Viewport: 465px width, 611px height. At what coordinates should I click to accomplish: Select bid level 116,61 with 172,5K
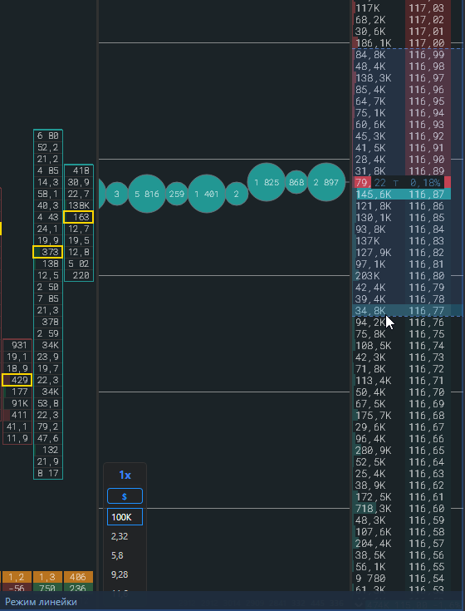pyautogui.click(x=403, y=497)
